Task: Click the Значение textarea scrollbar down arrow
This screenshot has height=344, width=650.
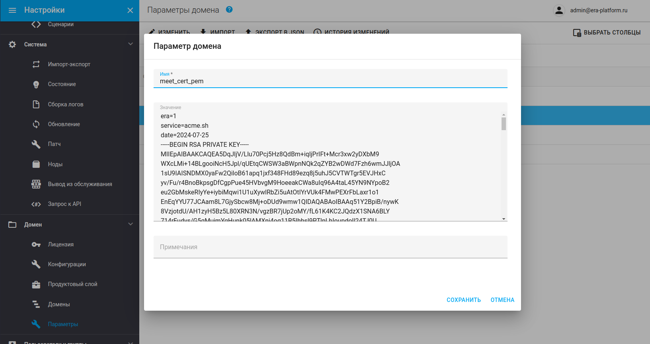Action: (x=504, y=219)
